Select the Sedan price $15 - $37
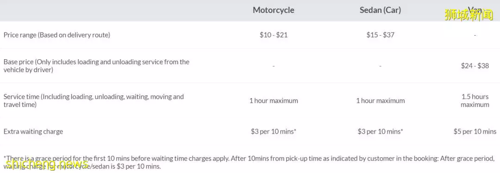 [380, 35]
